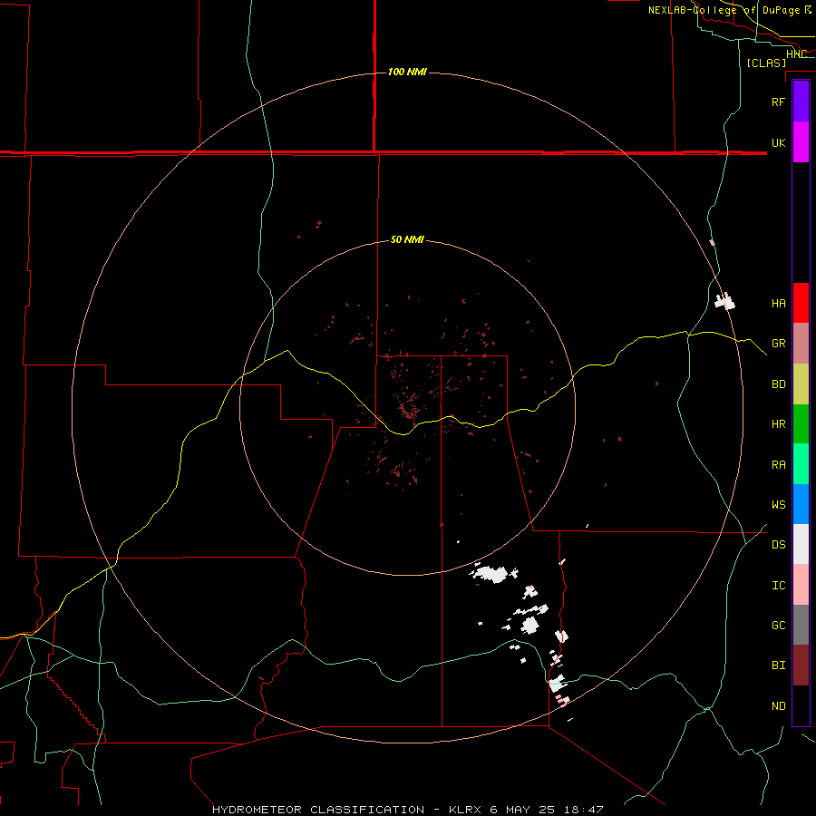Click the "NEXLAB-College of DuPage" credit text

tap(724, 10)
